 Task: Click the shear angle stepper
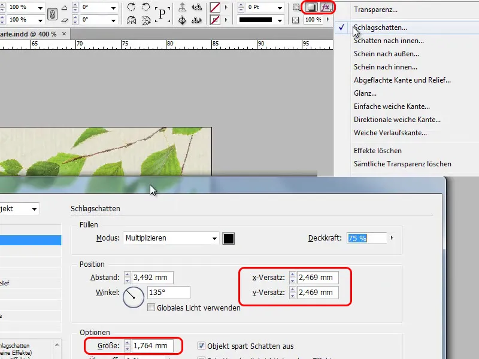[75, 20]
